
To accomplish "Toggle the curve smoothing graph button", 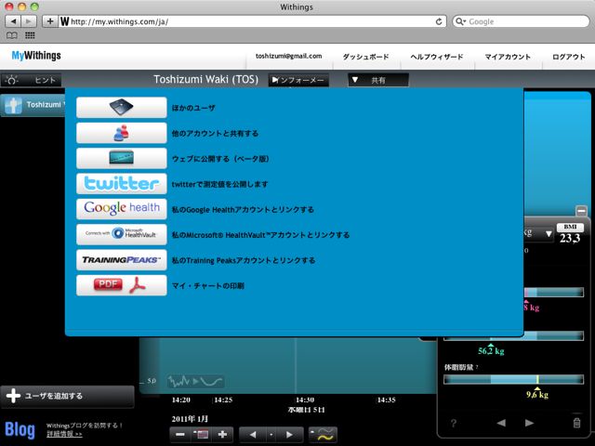I will pos(323,435).
